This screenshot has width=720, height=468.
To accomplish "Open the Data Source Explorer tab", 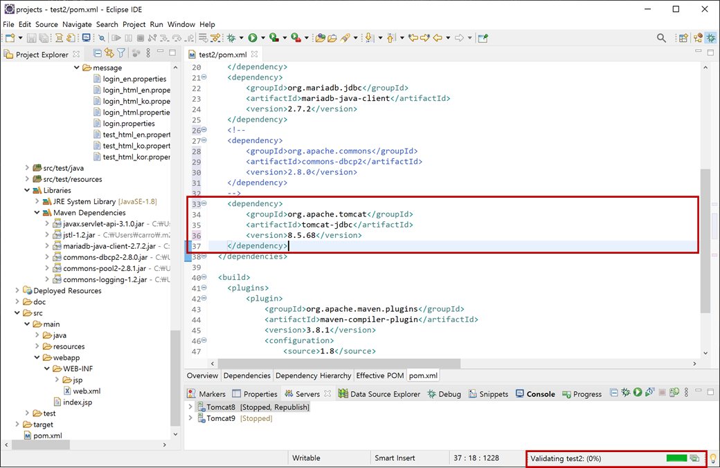I will [380, 394].
